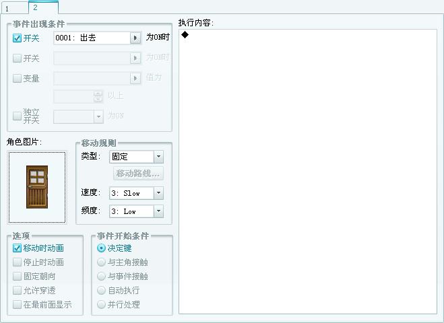Screen dimensions: 444x323
Task: Open the 速度 dropdown showing 3: Slow
Action: [x=158, y=193]
